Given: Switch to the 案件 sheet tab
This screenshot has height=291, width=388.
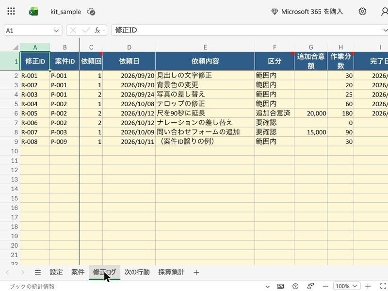Looking at the screenshot, I should [x=78, y=272].
